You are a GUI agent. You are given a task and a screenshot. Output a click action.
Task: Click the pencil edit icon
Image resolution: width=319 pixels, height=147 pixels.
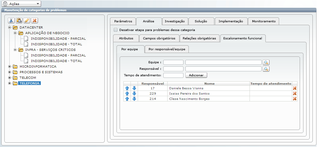pyautogui.click(x=26, y=20)
